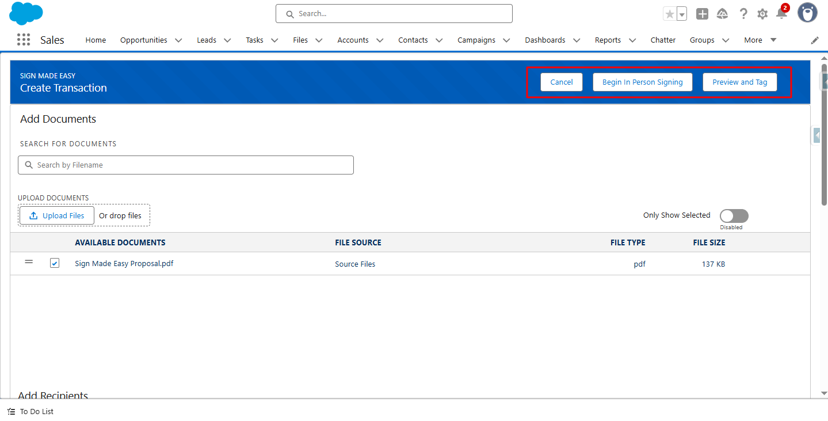Open the Trailhead guidance icon
The image size is (828, 421).
point(723,14)
